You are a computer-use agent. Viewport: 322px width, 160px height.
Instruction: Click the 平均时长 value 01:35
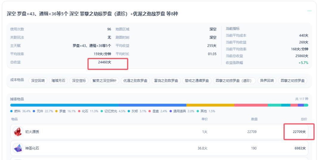(x=212, y=54)
